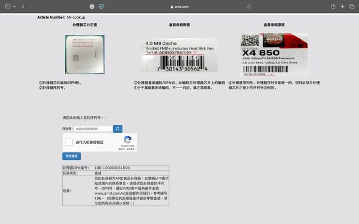Click the reCAPTCHA logo
The height and width of the screenshot is (224, 359).
click(x=127, y=139)
